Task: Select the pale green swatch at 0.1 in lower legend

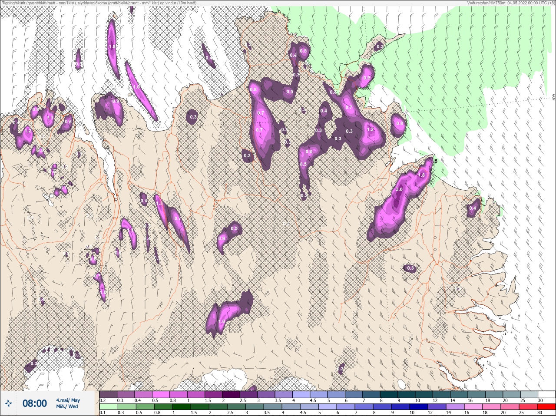Action: point(108,406)
